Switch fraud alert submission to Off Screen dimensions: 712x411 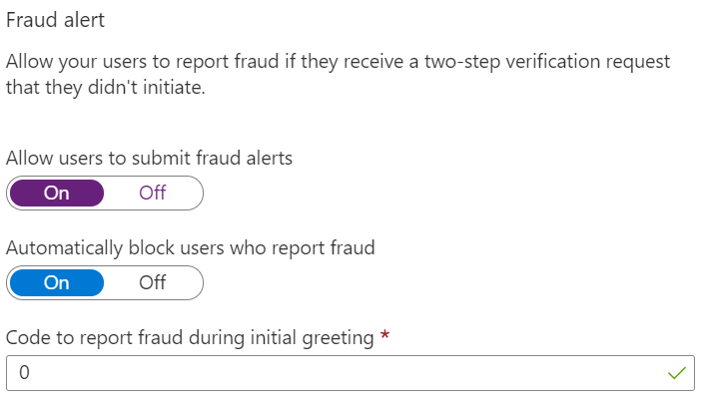[153, 194]
